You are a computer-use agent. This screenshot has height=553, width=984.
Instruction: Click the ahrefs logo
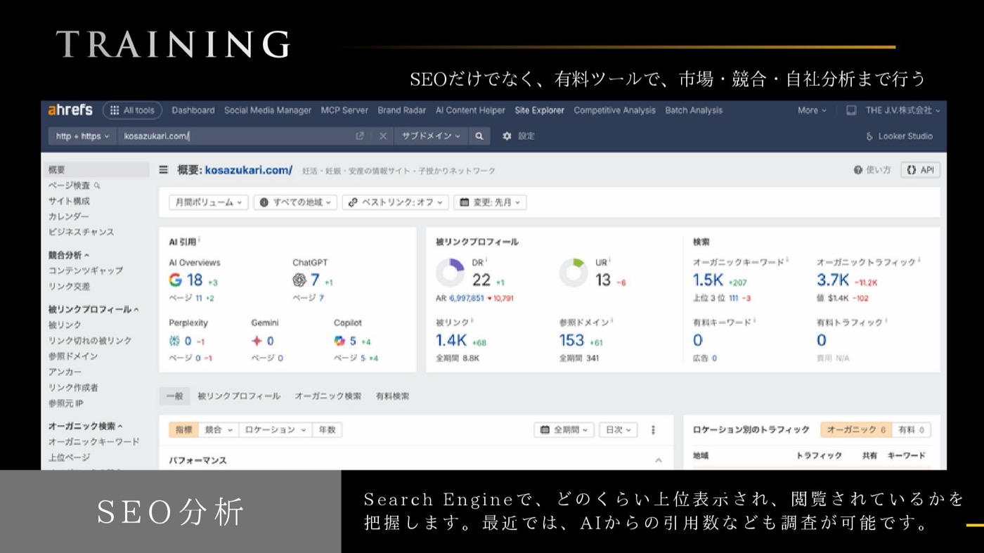(x=70, y=110)
